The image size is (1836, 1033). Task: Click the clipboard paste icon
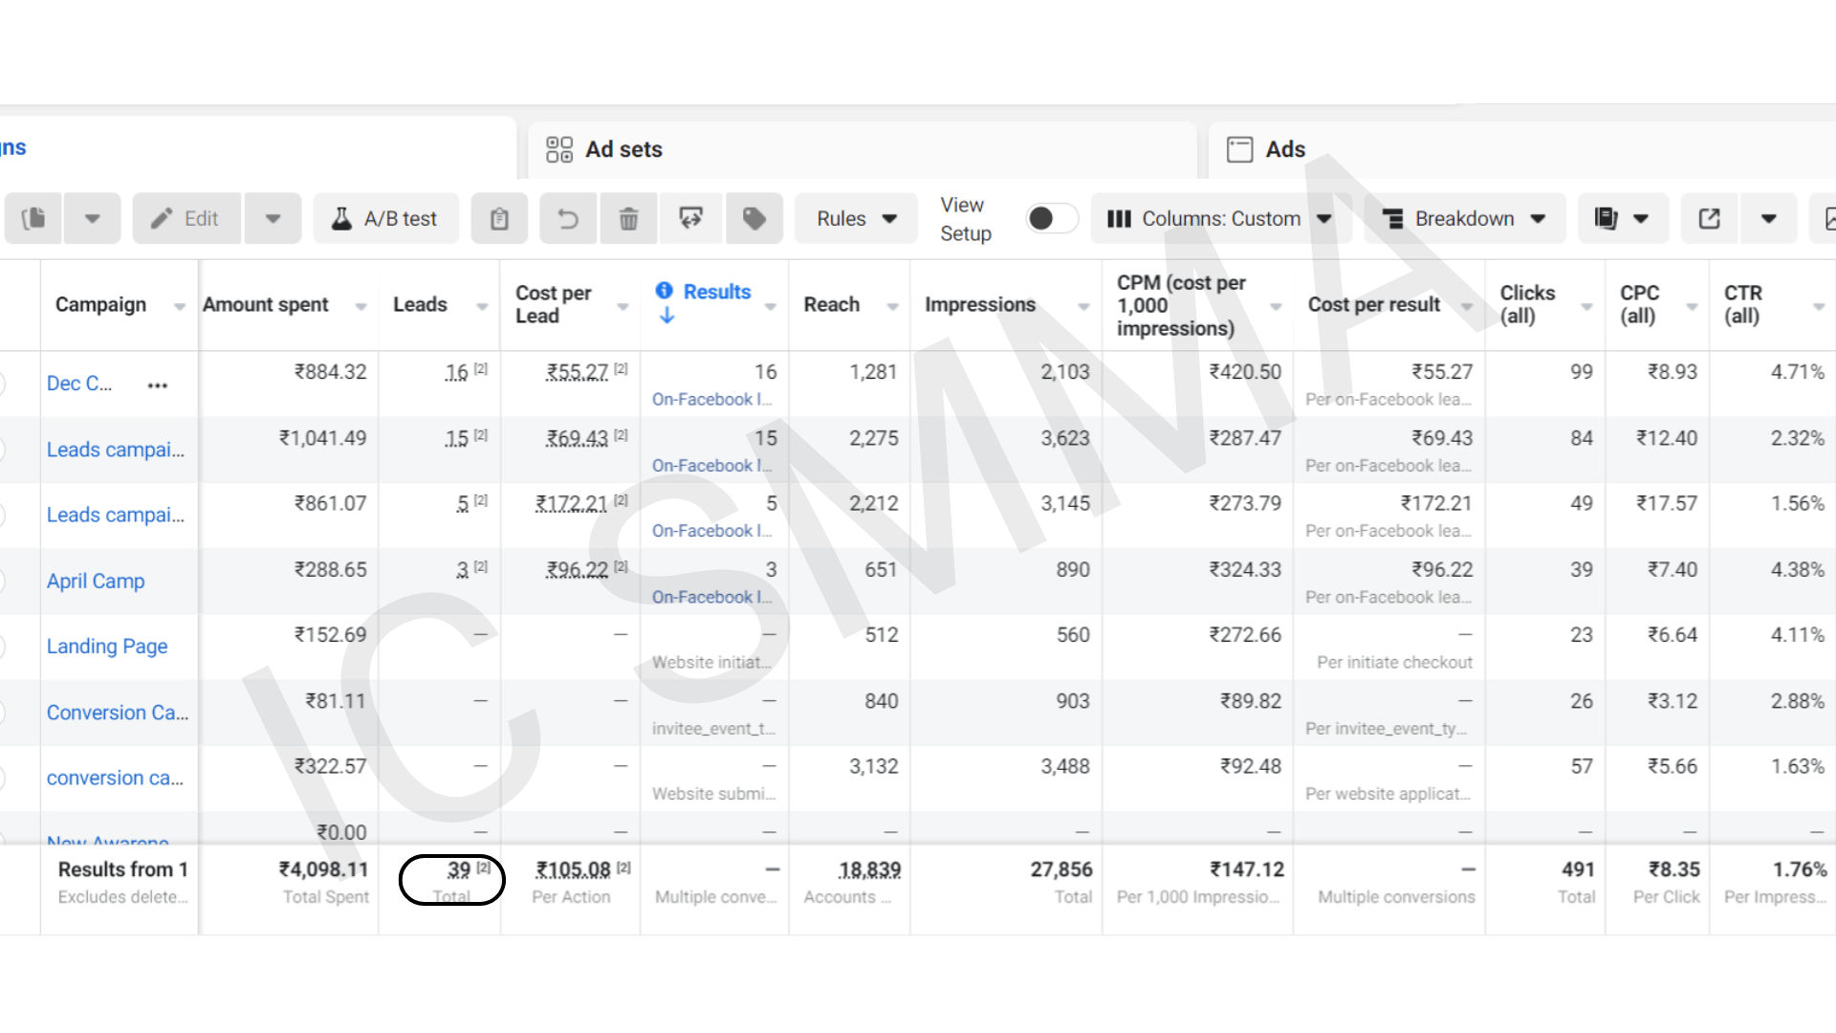pyautogui.click(x=499, y=219)
